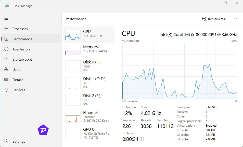
Task: Click the Startup apps speedometer icon
Action: [7, 59]
